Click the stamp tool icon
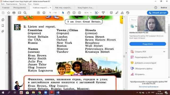The width and height of the screenshot is (170, 95). [128, 13]
